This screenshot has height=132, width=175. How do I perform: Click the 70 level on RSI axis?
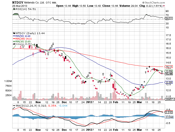[x=167, y=15]
